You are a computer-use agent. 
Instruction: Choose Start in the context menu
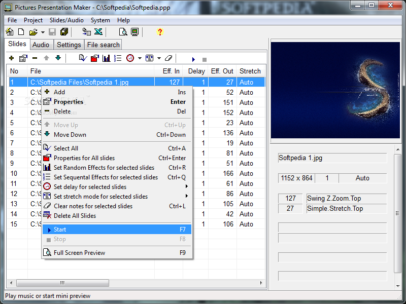click(x=117, y=230)
